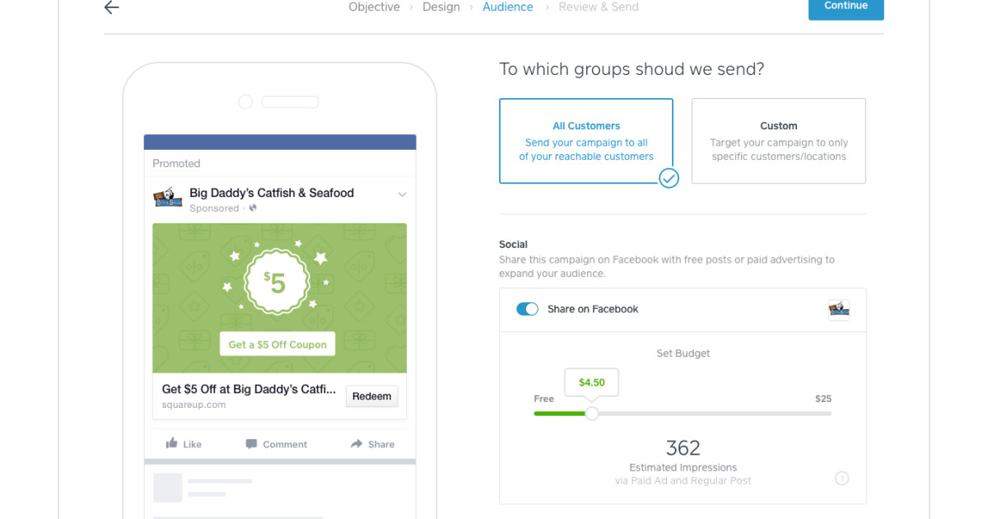Viewport: 988px width, 519px height.
Task: Click the globe privacy icon next to Sponsored
Action: tap(252, 208)
